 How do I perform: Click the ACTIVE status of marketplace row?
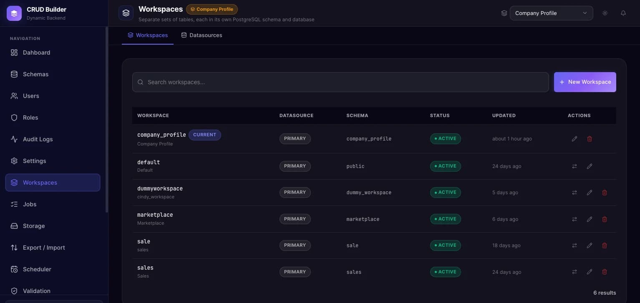click(446, 219)
